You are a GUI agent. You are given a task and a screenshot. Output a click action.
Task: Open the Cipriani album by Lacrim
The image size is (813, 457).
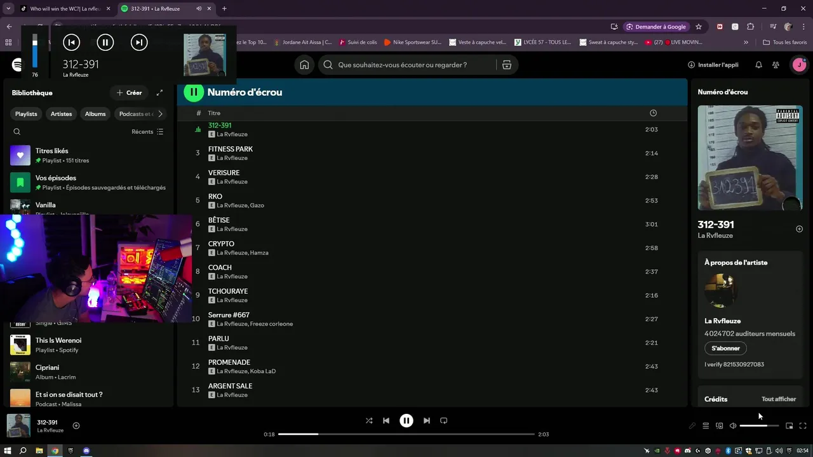coord(88,372)
